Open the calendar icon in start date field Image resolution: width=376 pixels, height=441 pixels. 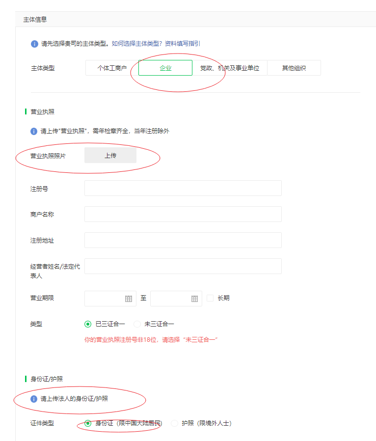[x=129, y=299]
